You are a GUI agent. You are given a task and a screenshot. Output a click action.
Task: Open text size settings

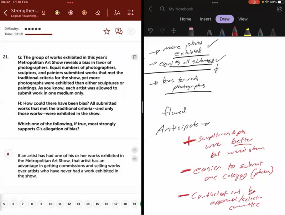tap(117, 13)
